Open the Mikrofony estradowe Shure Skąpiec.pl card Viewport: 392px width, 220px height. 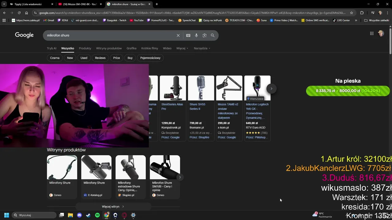click(130, 177)
